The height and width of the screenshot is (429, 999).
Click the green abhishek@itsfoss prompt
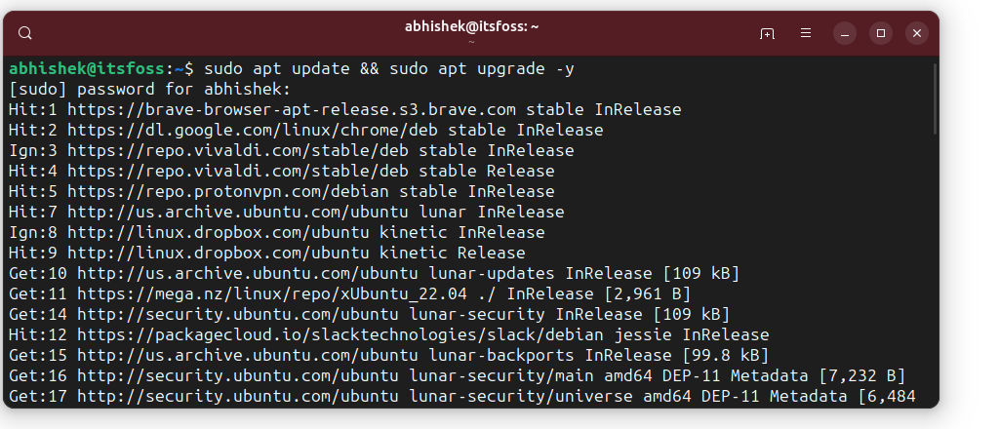click(88, 69)
